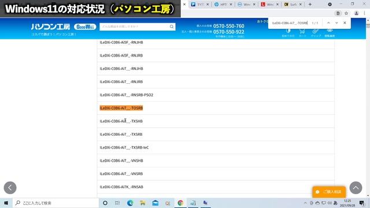Go to next find-in-page match

coord(336,23)
